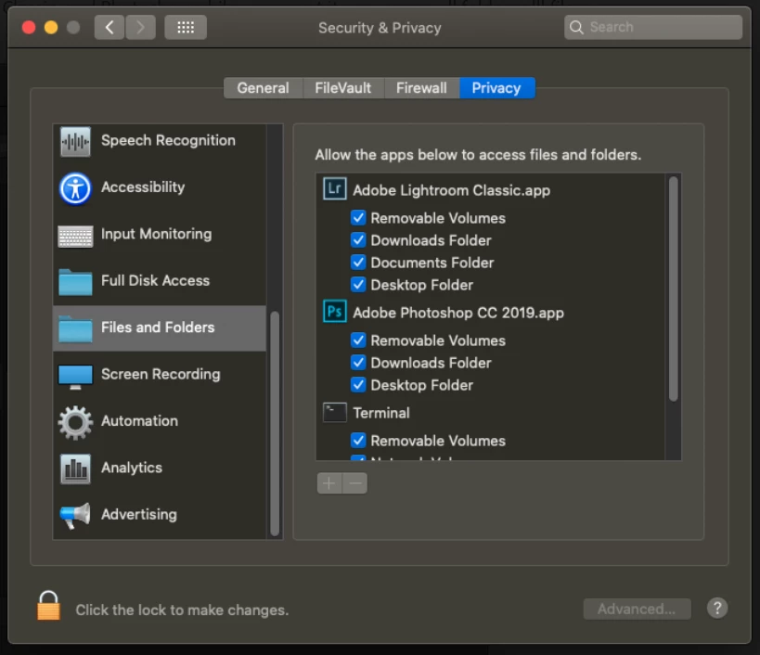Click the Full Disk Access folder icon
The height and width of the screenshot is (655, 760).
click(75, 282)
